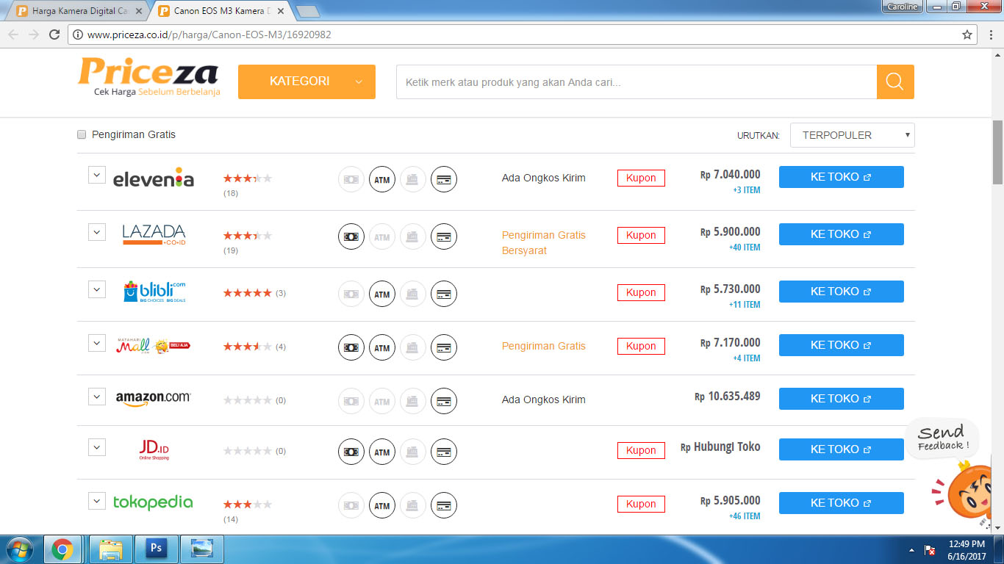Click Ke Toko button for Tokopedia
The image size is (1004, 564).
pos(841,503)
